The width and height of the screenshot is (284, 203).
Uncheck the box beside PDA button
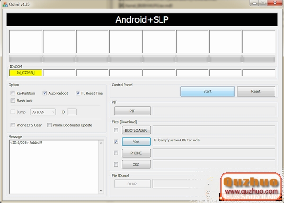pos(116,141)
